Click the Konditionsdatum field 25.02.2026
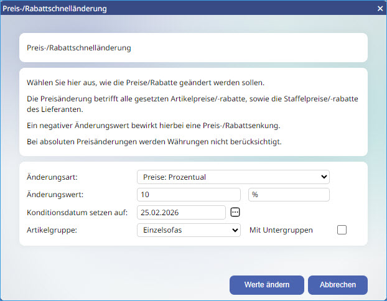The width and height of the screenshot is (387, 301). point(182,213)
